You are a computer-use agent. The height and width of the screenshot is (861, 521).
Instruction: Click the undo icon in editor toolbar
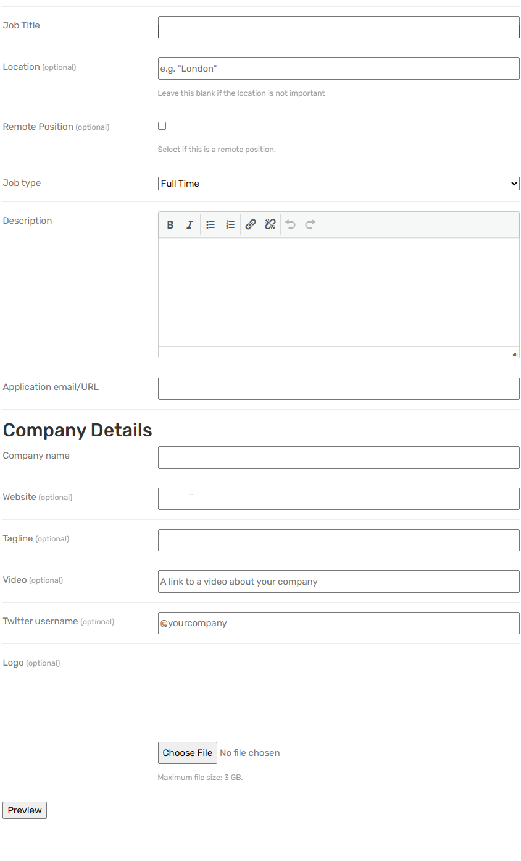coord(291,225)
